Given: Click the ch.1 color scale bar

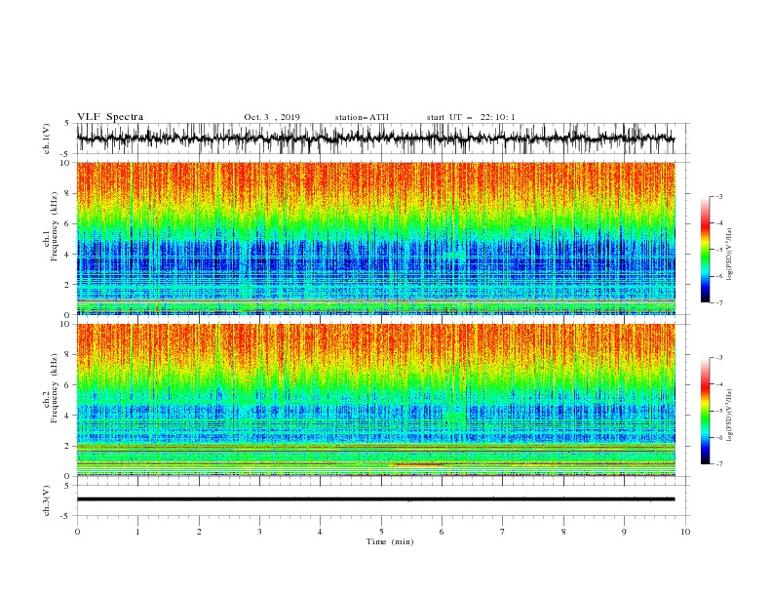Looking at the screenshot, I should point(705,250).
